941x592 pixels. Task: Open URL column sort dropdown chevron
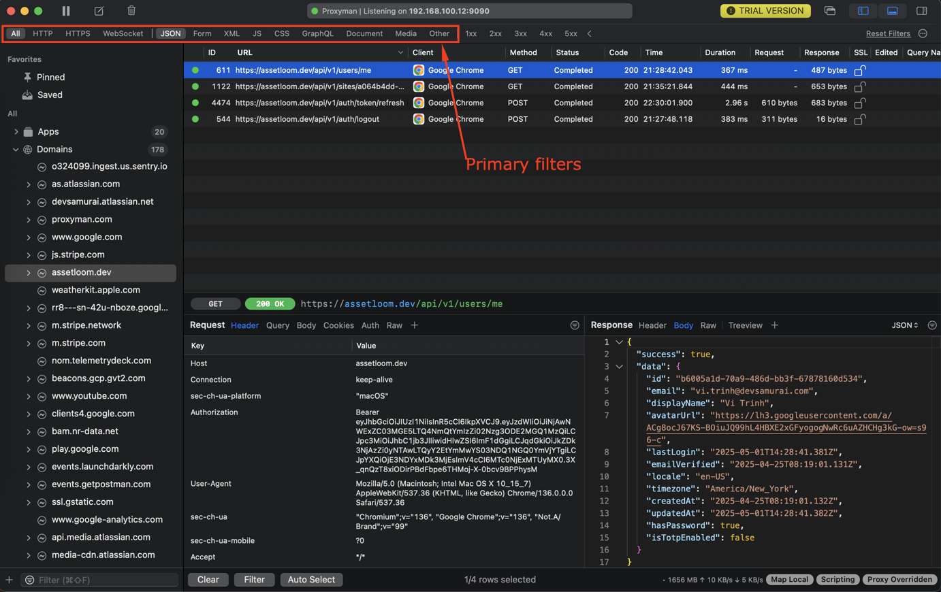[400, 52]
